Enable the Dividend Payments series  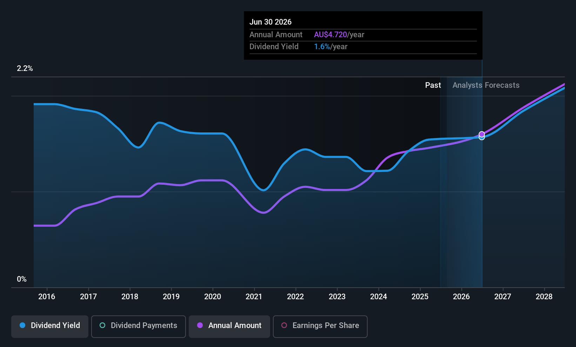138,326
